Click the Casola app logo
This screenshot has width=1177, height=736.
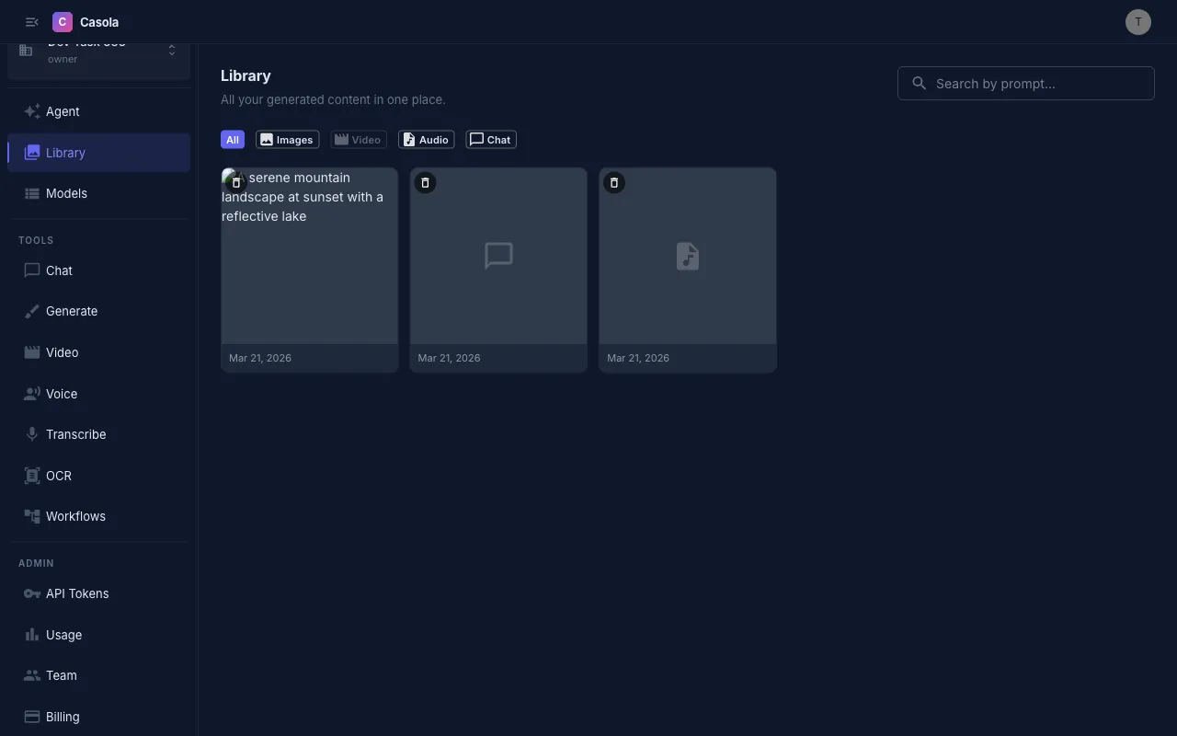click(62, 21)
